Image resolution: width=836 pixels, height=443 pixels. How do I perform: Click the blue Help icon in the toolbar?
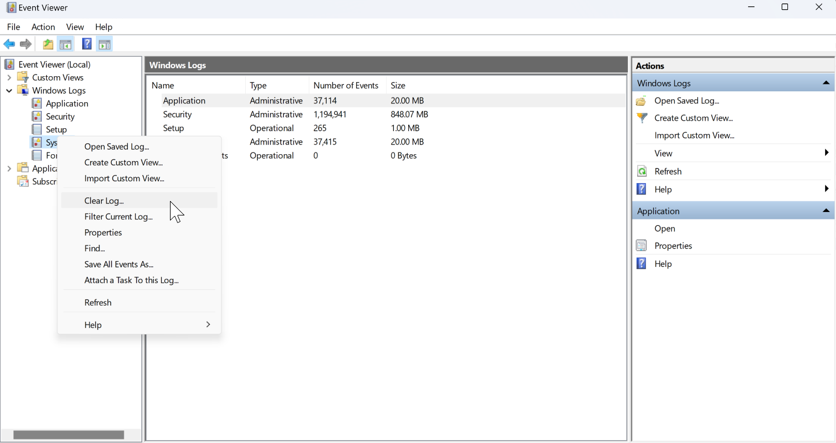(x=87, y=44)
